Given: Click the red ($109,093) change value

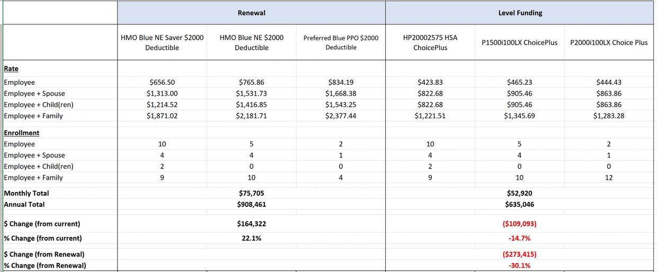Looking at the screenshot, I should point(519,224).
